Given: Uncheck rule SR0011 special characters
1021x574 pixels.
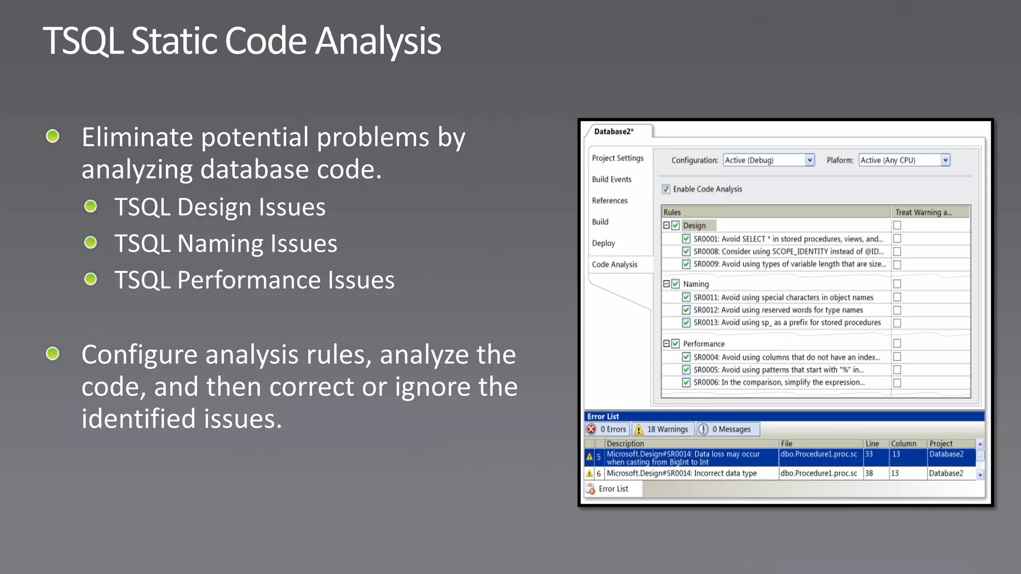Looking at the screenshot, I should pyautogui.click(x=686, y=297).
